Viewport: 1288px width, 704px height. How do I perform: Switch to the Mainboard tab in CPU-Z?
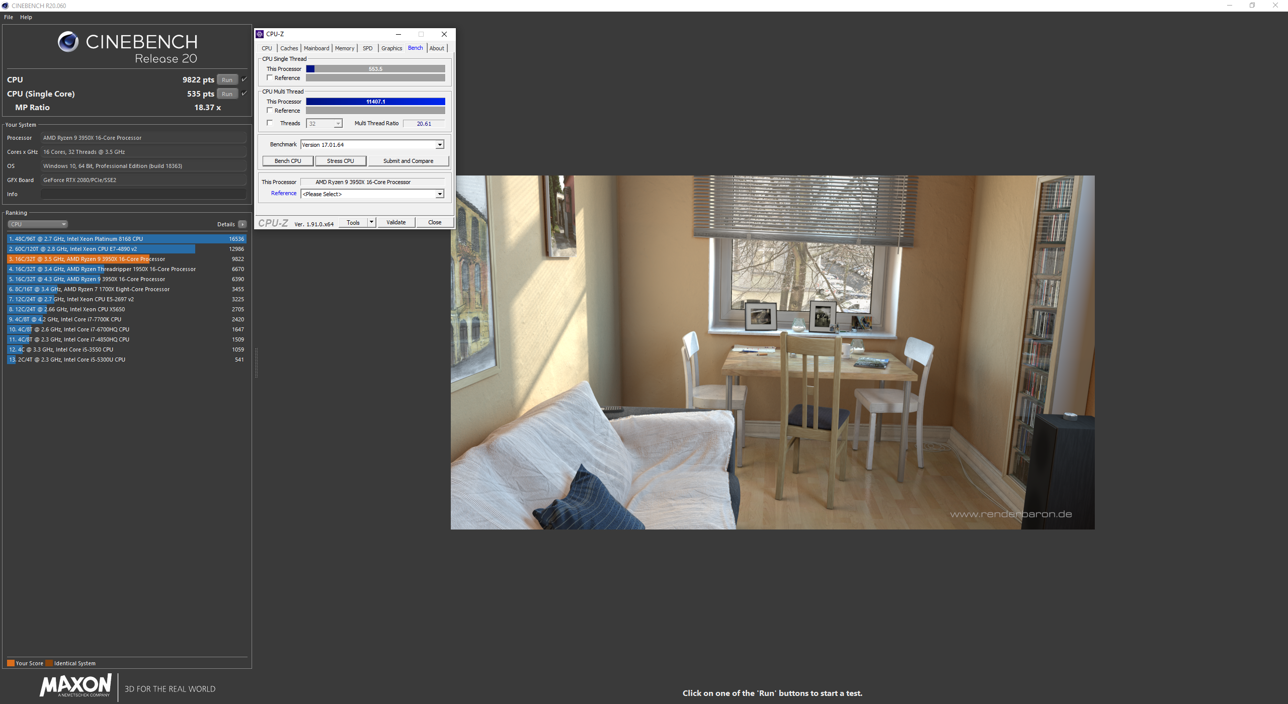(316, 48)
